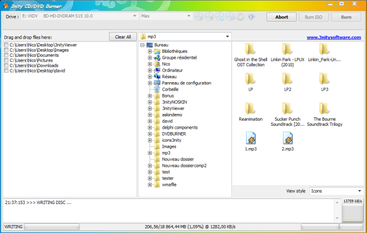
Task: Click the log scroll up arrow
Action: pyautogui.click(x=337, y=202)
